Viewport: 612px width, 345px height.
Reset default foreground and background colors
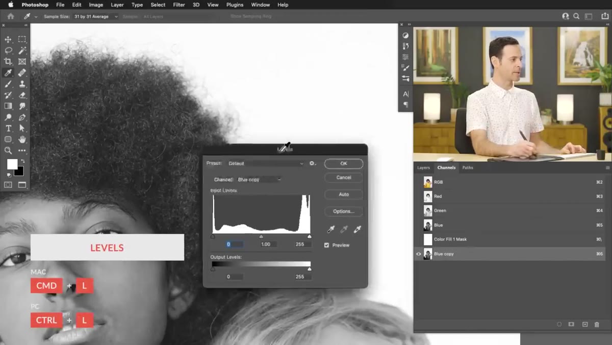pyautogui.click(x=9, y=175)
